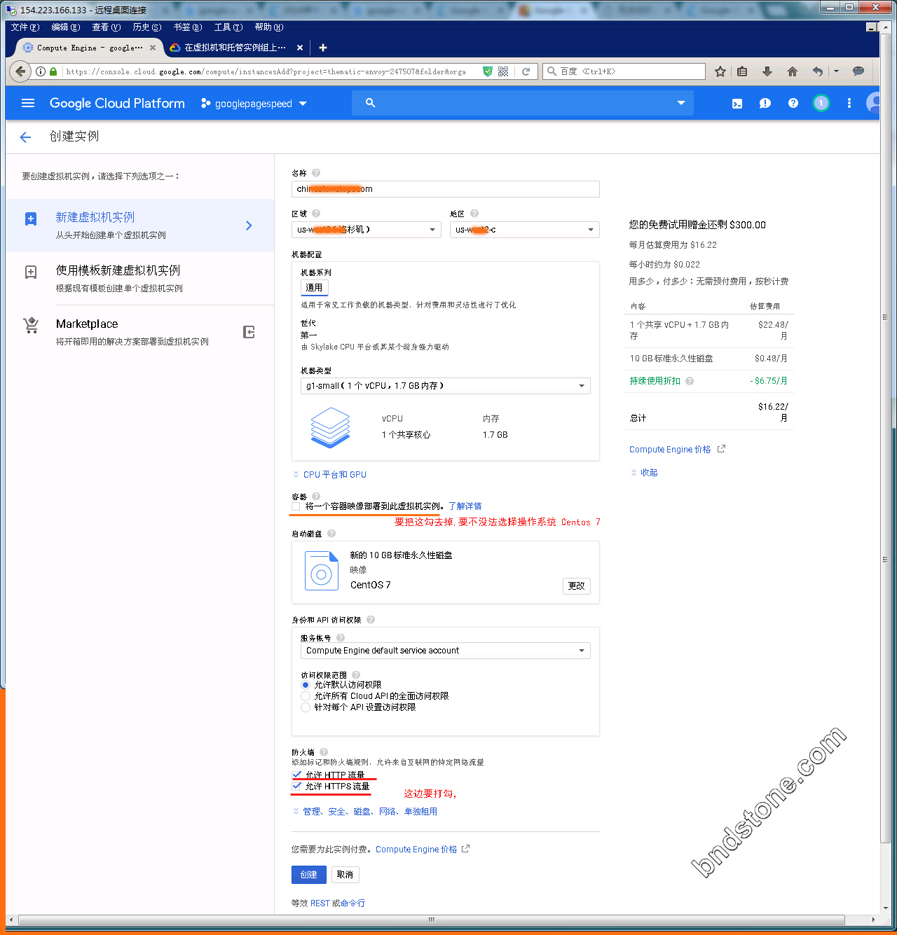
Task: Click 更改 to change the boot disk
Action: (x=577, y=586)
